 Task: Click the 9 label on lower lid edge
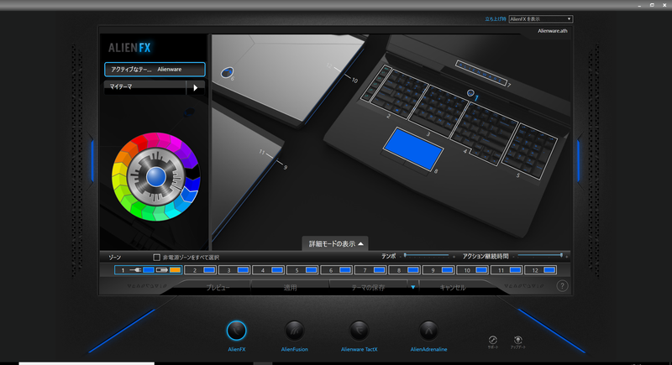click(286, 167)
